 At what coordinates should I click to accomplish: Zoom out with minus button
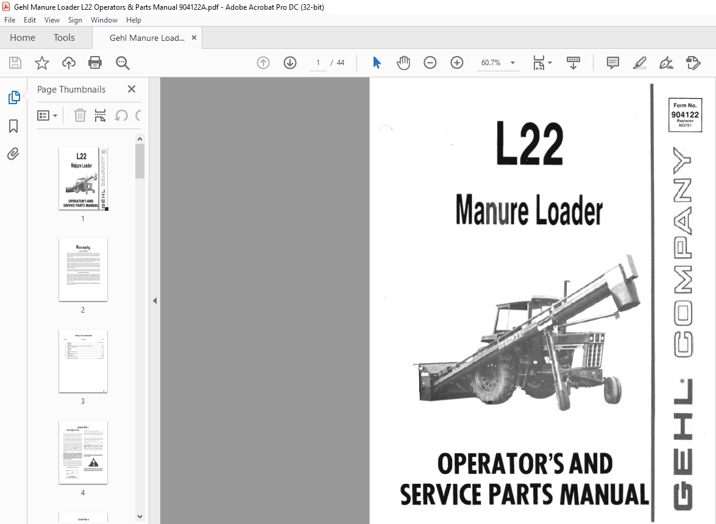point(430,63)
